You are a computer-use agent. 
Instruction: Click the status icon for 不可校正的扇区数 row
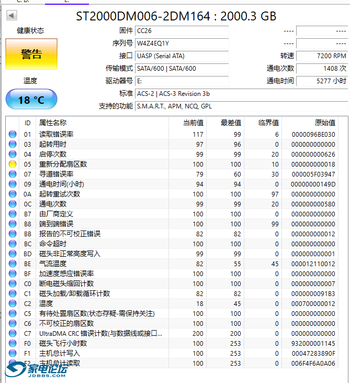13,323
